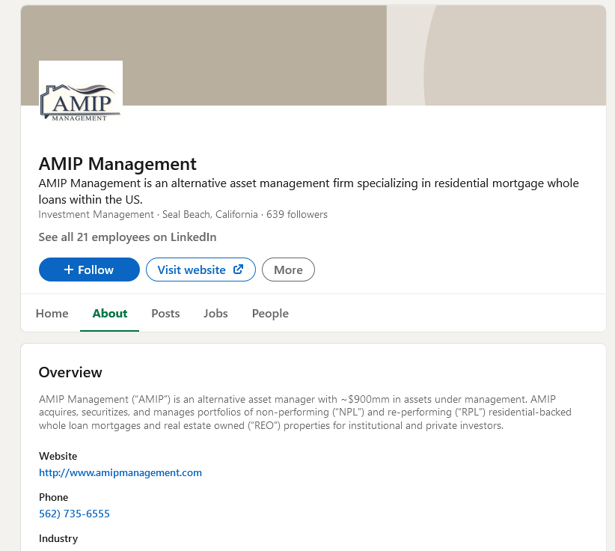615x551 pixels.
Task: Click the AMIP Management logo thumbnail
Action: click(81, 103)
